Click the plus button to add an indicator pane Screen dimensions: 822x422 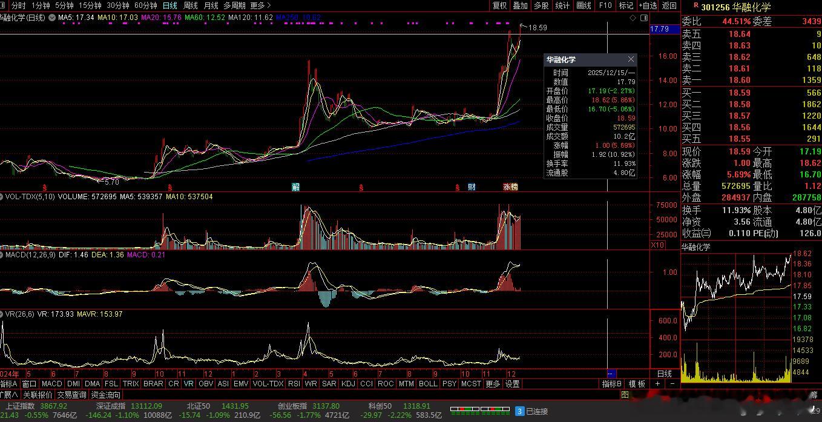tap(658, 384)
